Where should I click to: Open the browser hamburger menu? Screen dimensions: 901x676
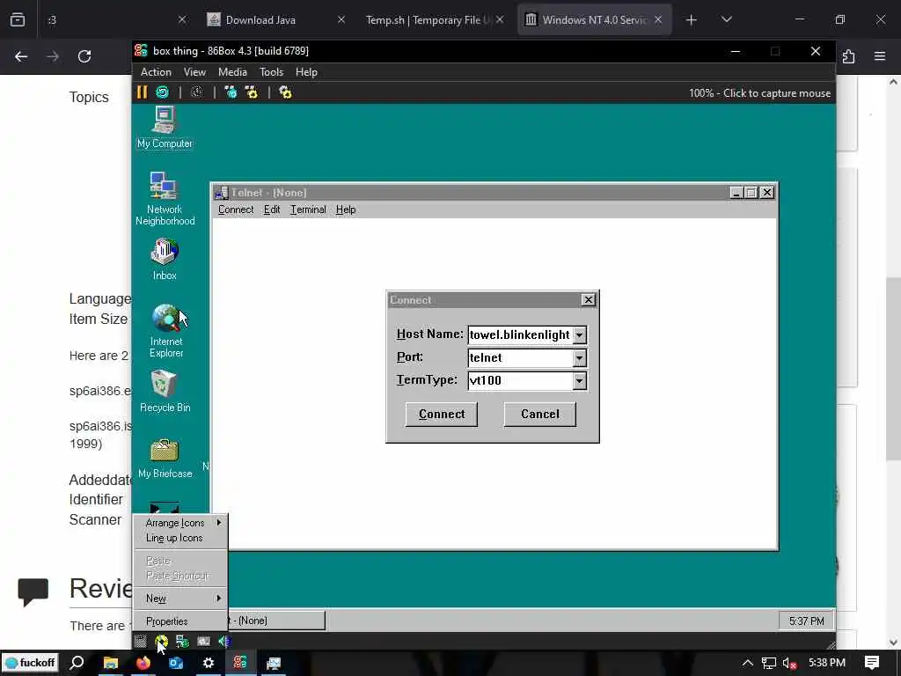coord(880,56)
